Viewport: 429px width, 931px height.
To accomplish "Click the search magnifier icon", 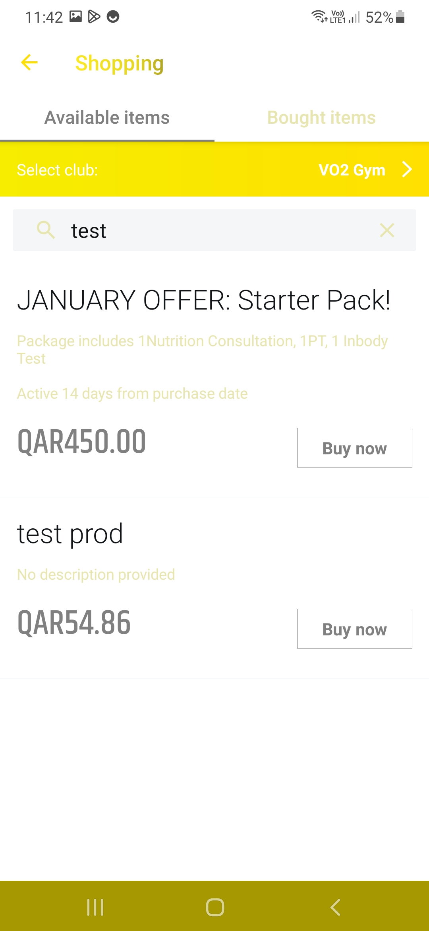I will [x=46, y=230].
